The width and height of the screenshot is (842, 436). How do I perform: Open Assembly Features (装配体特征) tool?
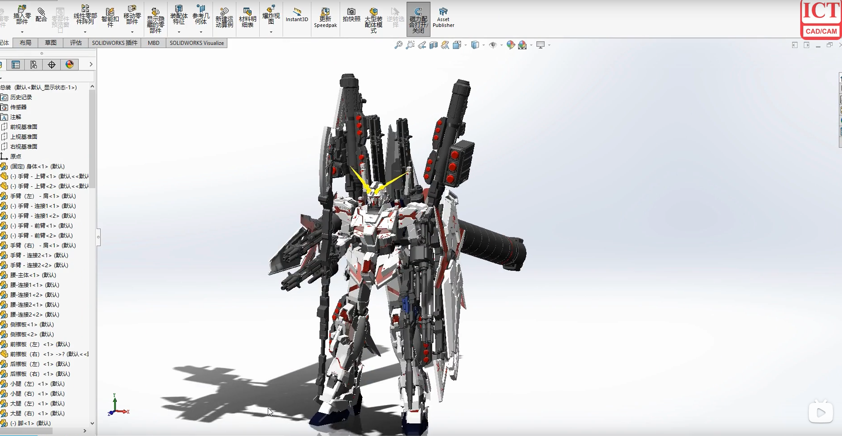(x=179, y=15)
